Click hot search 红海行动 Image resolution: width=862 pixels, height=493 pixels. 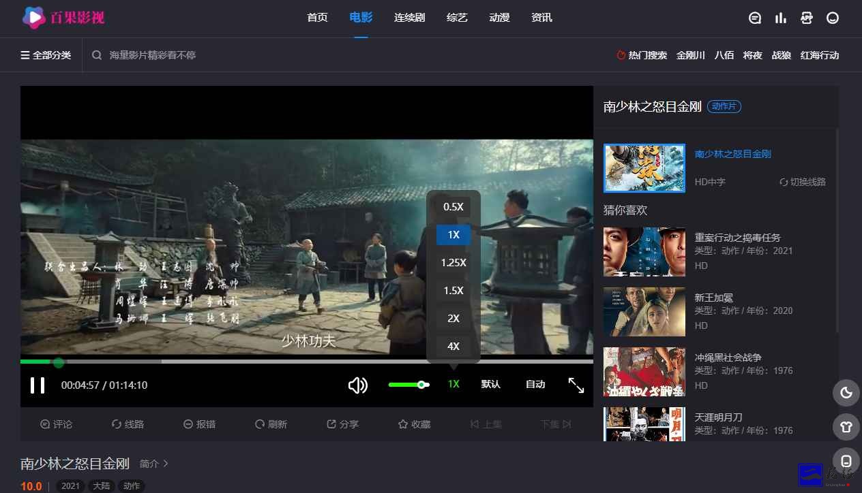(x=820, y=55)
